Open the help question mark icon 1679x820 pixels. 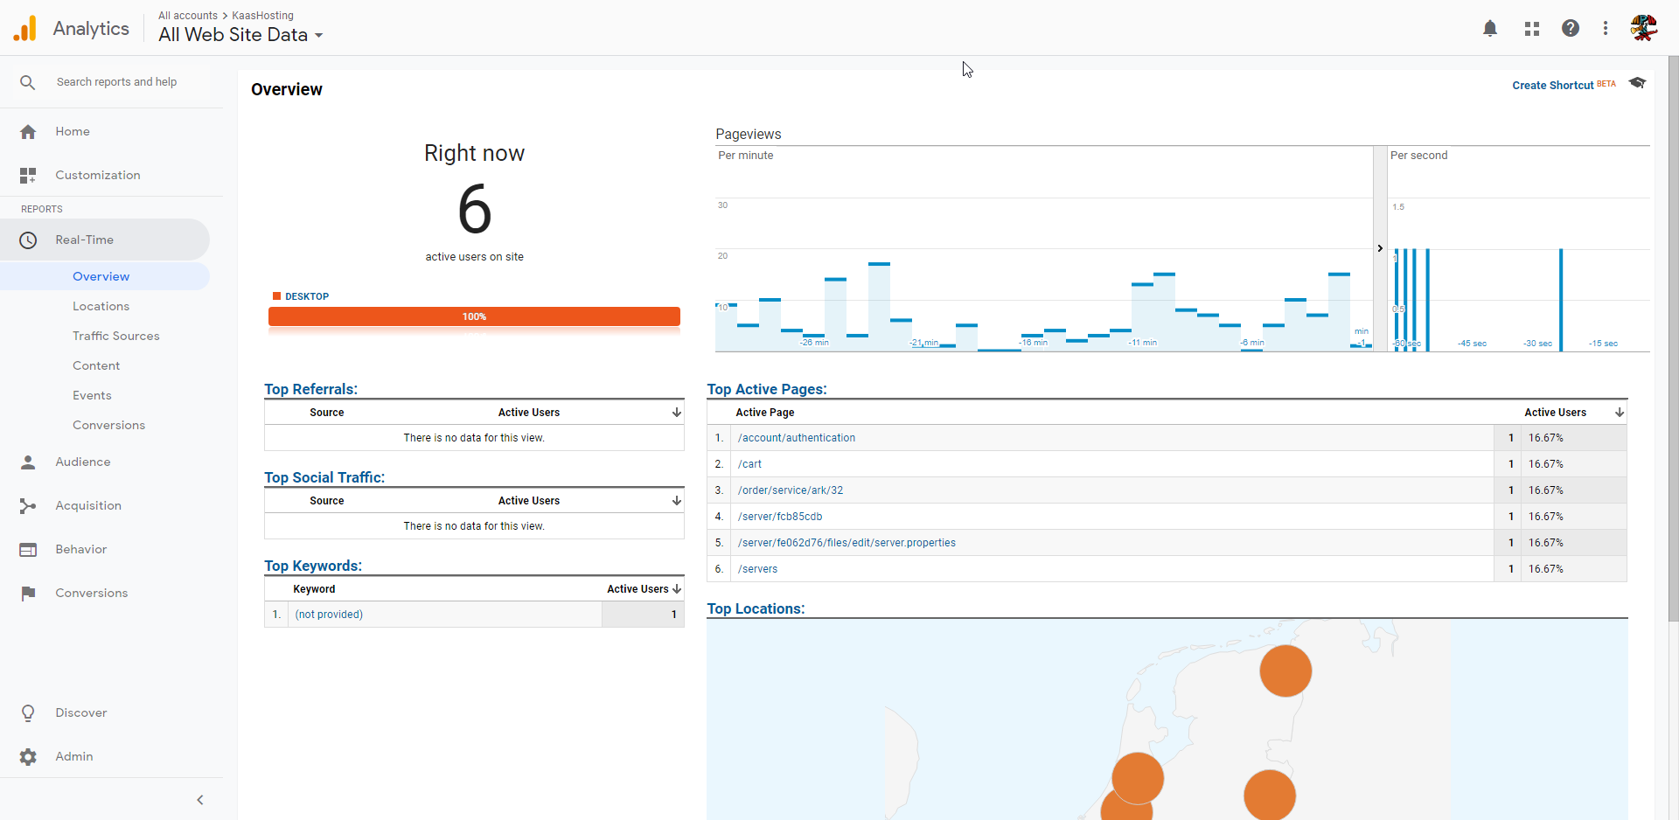(1571, 29)
